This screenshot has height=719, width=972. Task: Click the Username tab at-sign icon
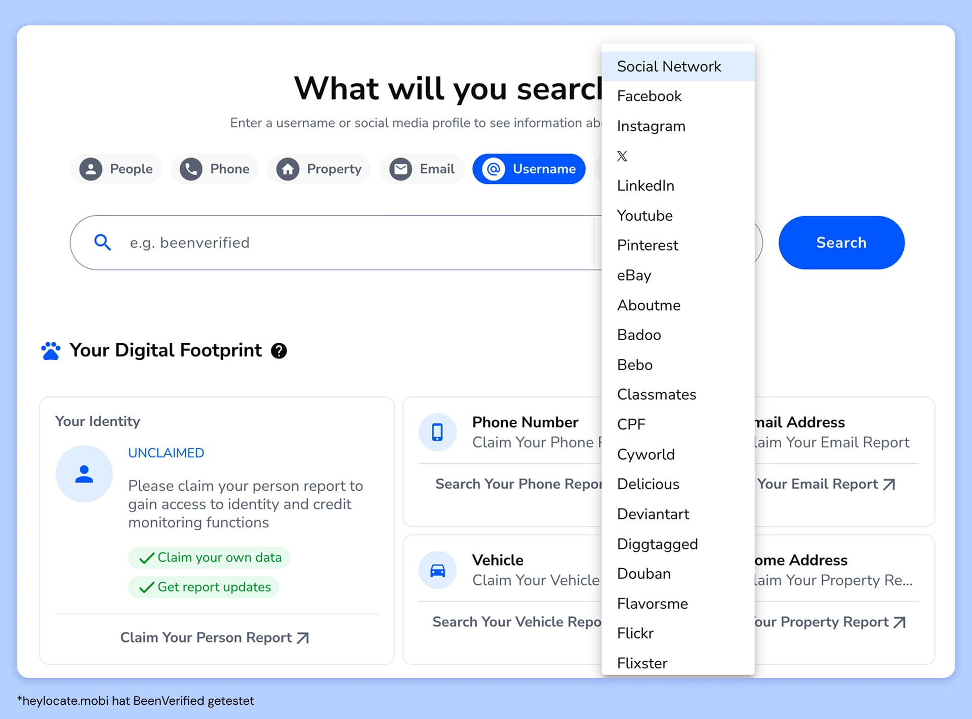pos(494,169)
